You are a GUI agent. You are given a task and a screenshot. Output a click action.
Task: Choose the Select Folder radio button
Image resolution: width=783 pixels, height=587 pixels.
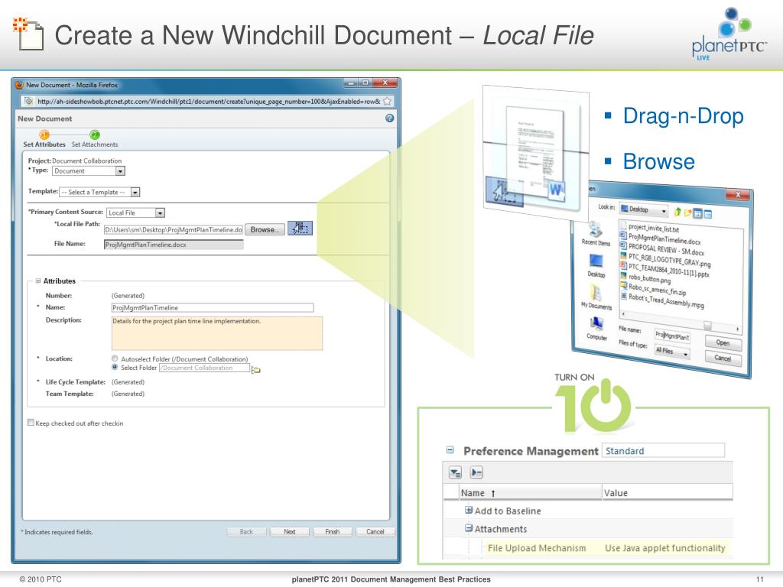pyautogui.click(x=115, y=367)
